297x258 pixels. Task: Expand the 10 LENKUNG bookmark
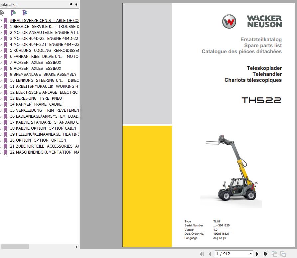1,80
